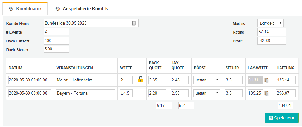Click the back quote 2.35 field
Image resolution: width=302 pixels, height=127 pixels.
pyautogui.click(x=157, y=80)
